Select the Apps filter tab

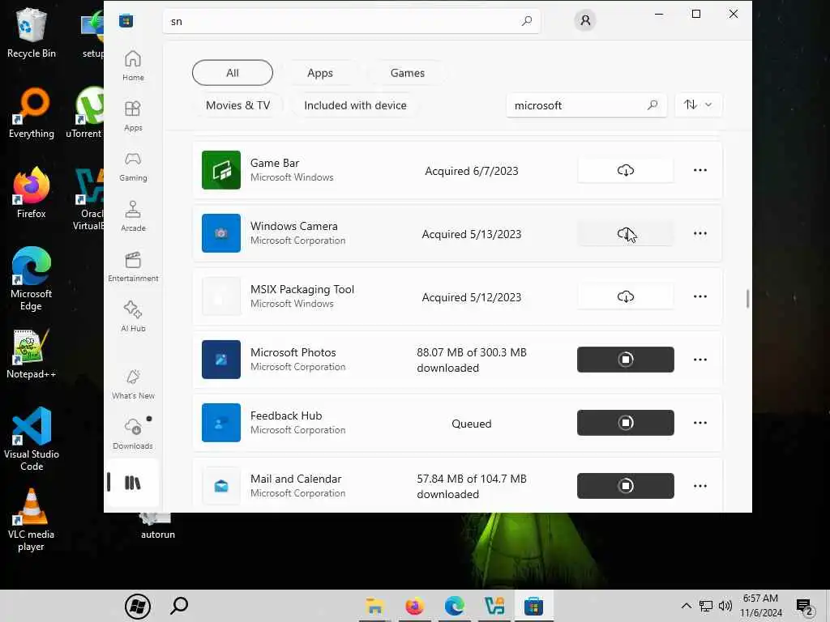coord(319,73)
